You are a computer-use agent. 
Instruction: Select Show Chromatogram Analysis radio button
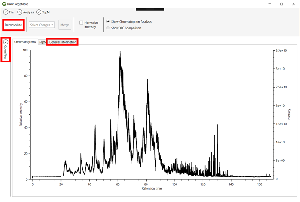(108, 22)
